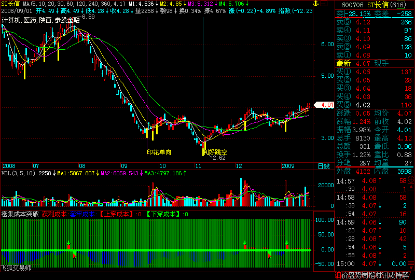415x280 pixels.
Task: Open the 讯 (news) tab
Action: [x=385, y=275]
